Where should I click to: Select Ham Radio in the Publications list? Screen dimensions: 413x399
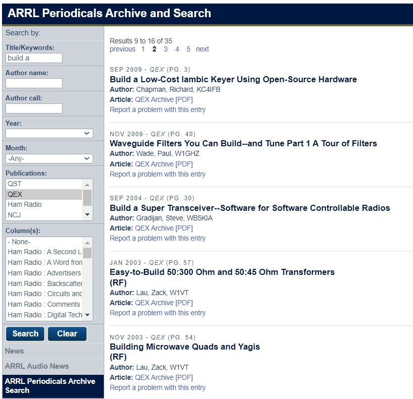point(30,204)
